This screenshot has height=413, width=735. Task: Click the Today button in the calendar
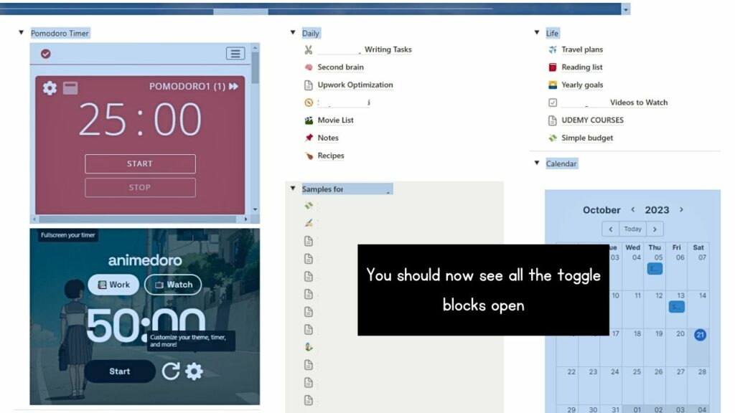tap(632, 229)
